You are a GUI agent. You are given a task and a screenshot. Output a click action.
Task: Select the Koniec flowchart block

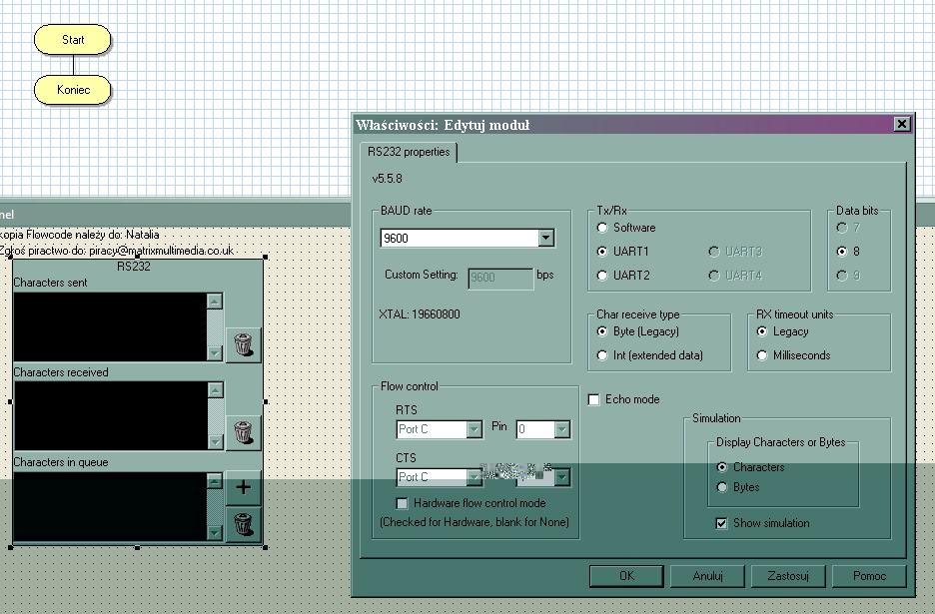click(x=73, y=90)
